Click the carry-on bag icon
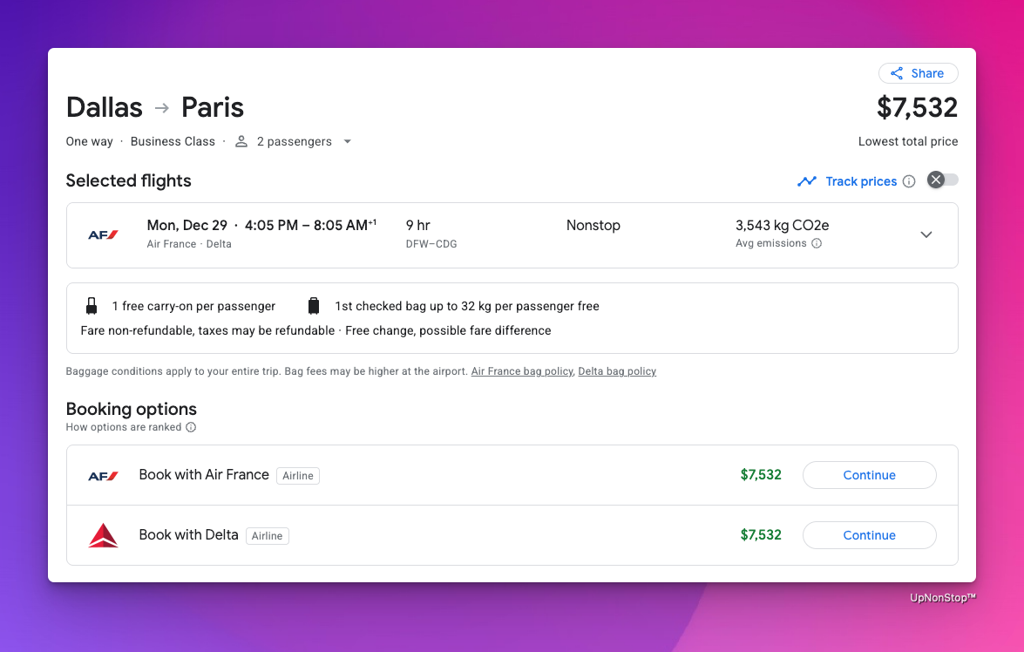Viewport: 1024px width, 652px height. coord(92,306)
